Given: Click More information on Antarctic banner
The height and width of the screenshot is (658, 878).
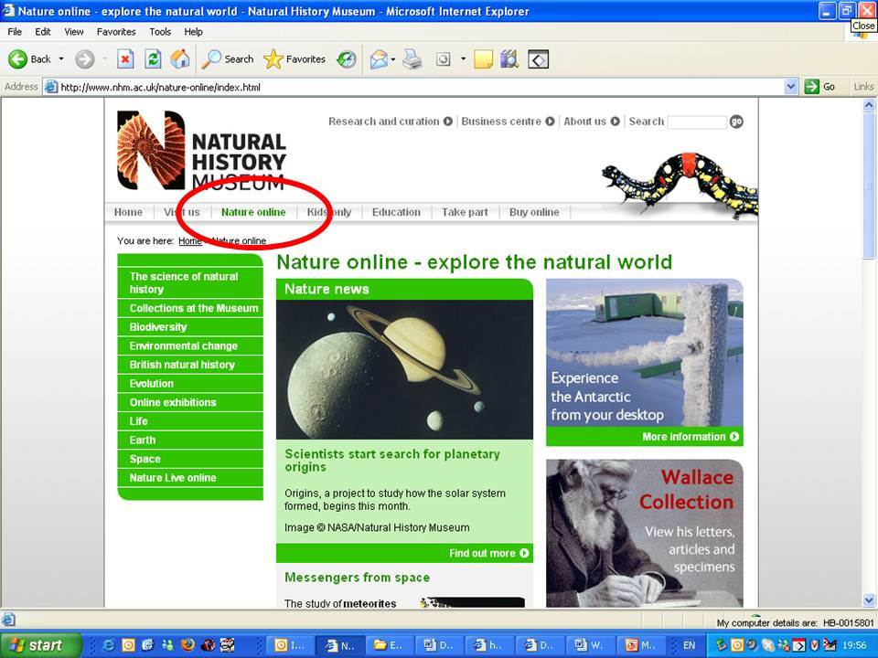Looking at the screenshot, I should coord(691,437).
